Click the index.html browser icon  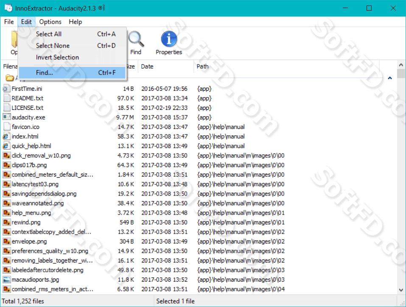coord(6,137)
